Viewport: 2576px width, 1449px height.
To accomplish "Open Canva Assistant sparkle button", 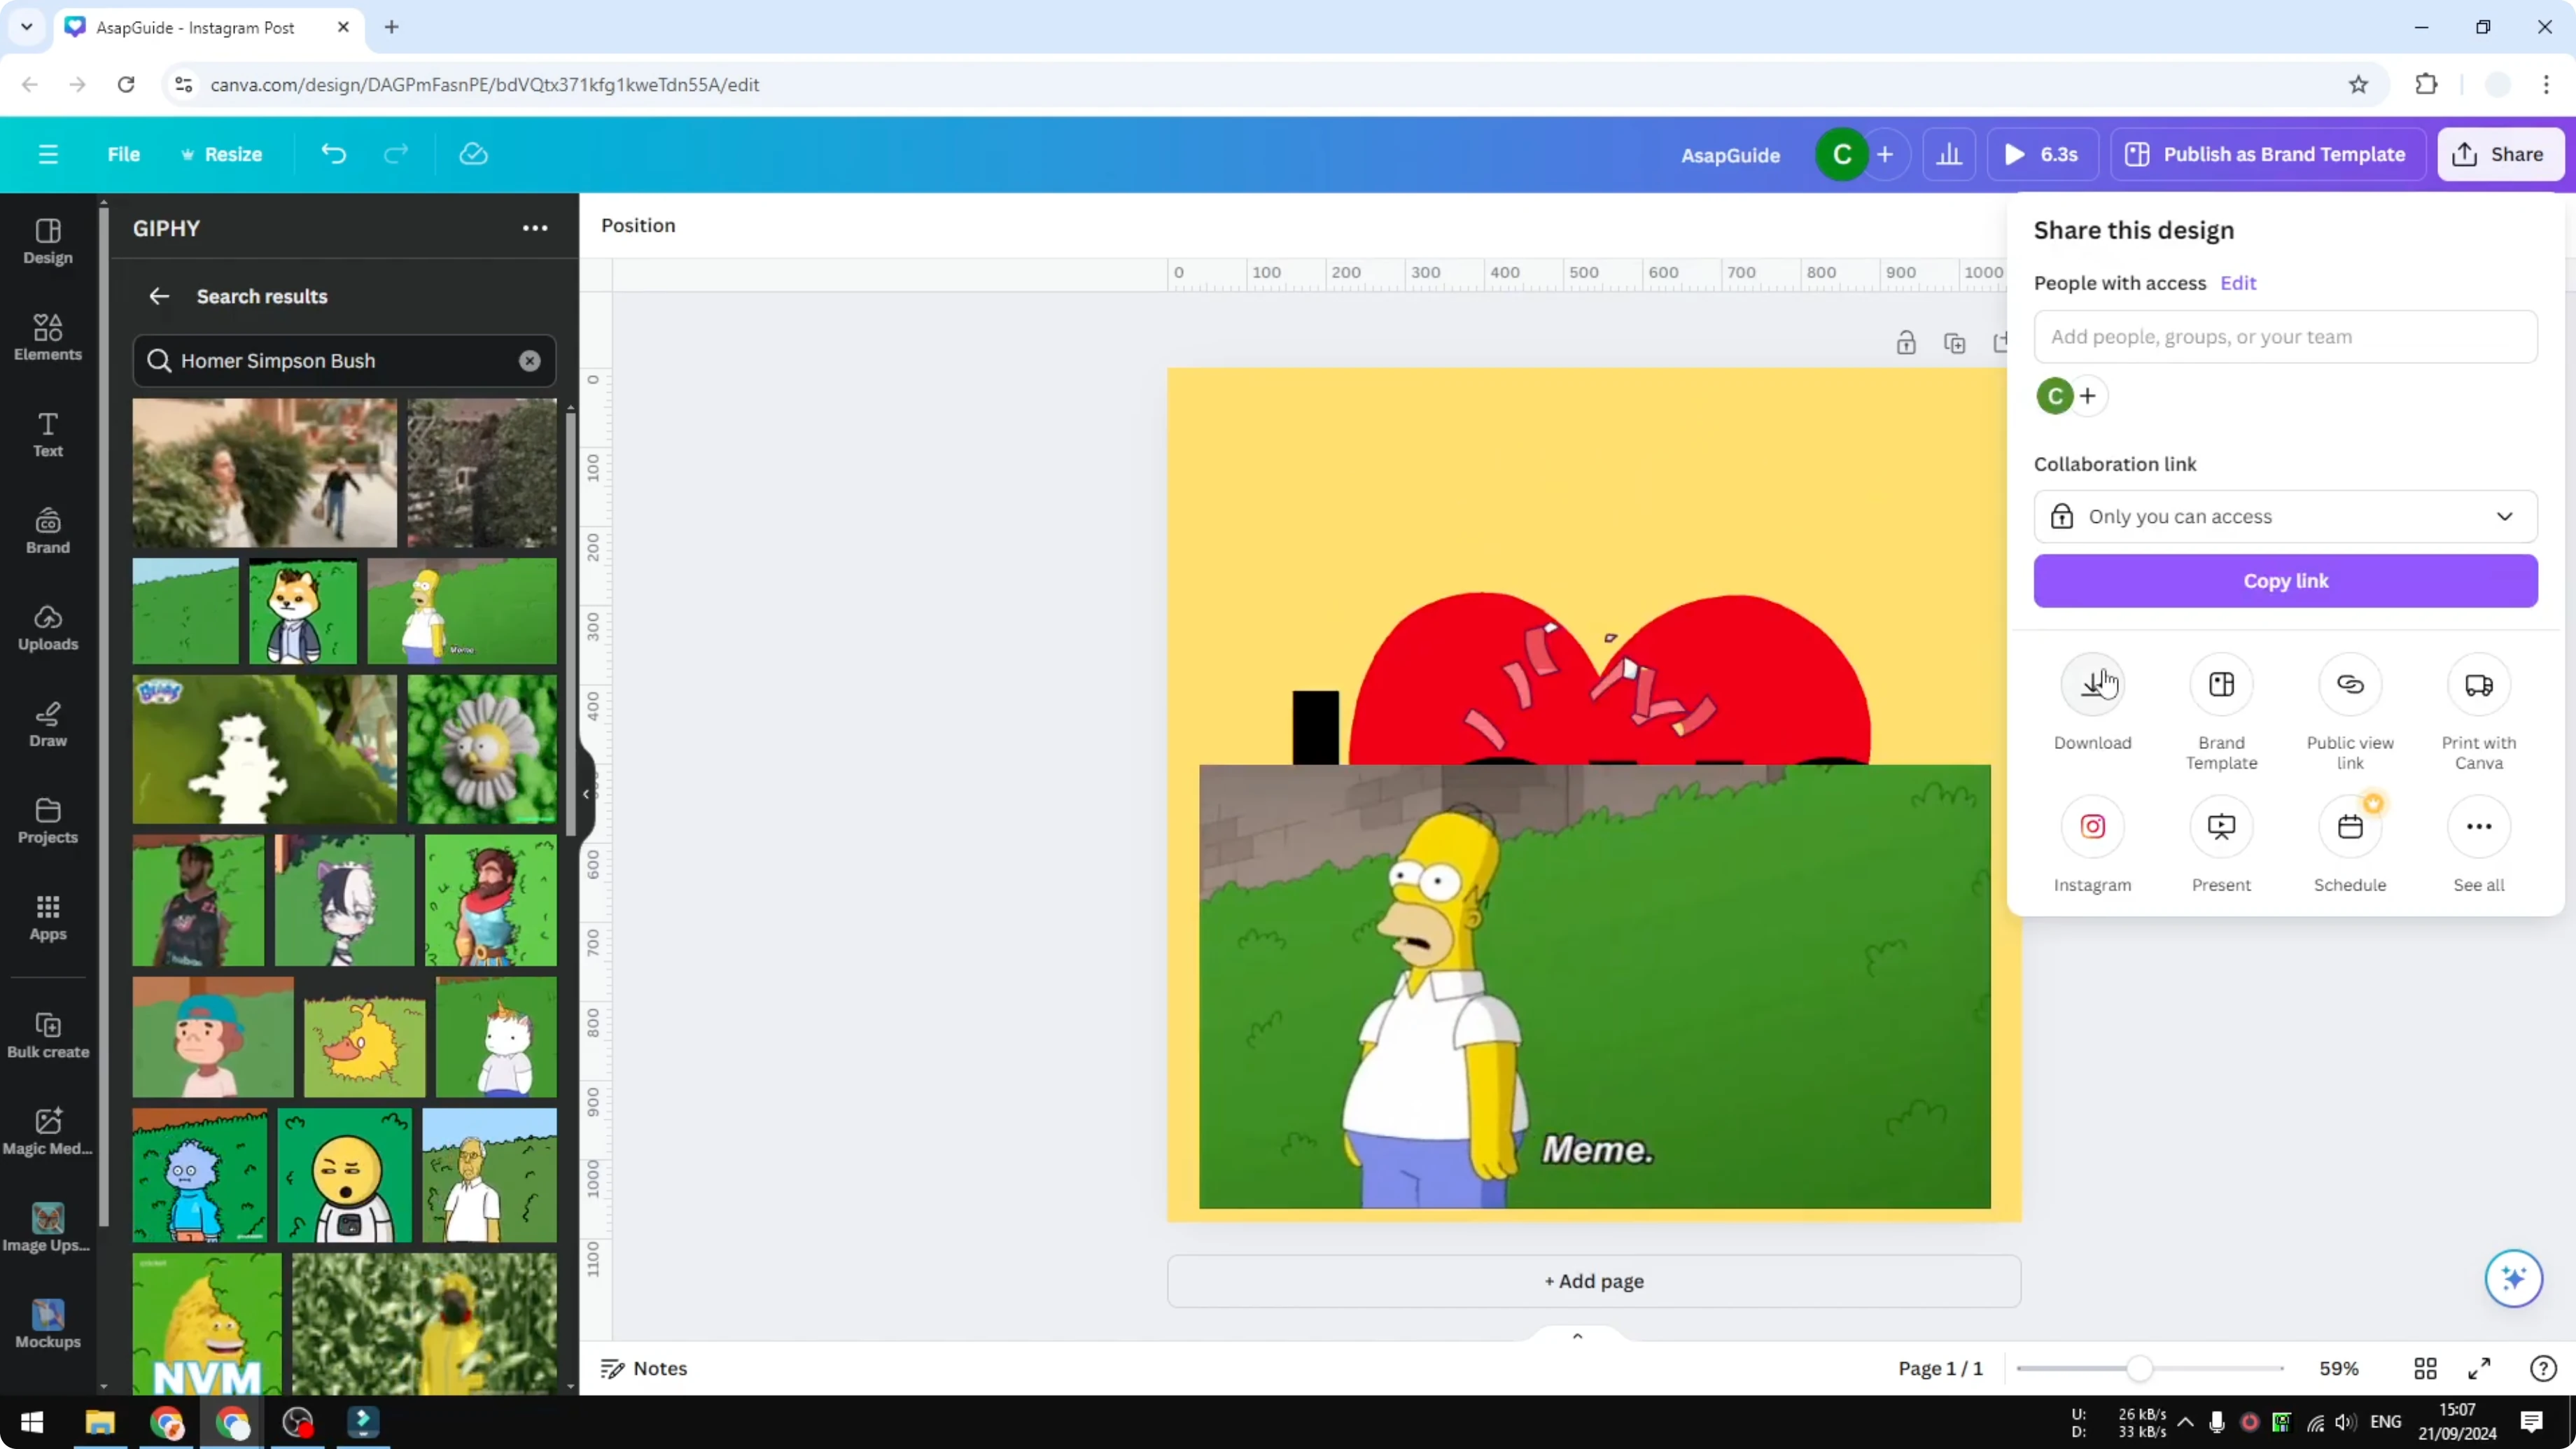I will 2513,1278.
